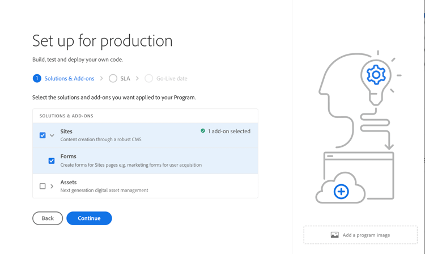
Task: Click the gear lightbulb illustration icon
Action: click(376, 75)
